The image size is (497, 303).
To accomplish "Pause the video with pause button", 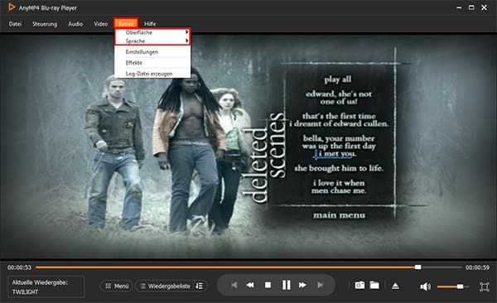I will click(x=287, y=285).
